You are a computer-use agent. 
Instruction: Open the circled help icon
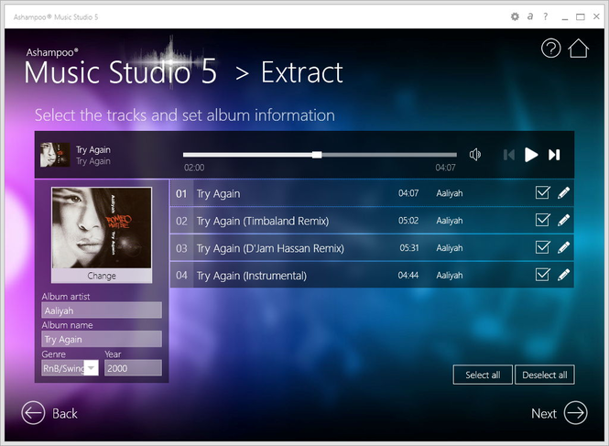tap(550, 49)
